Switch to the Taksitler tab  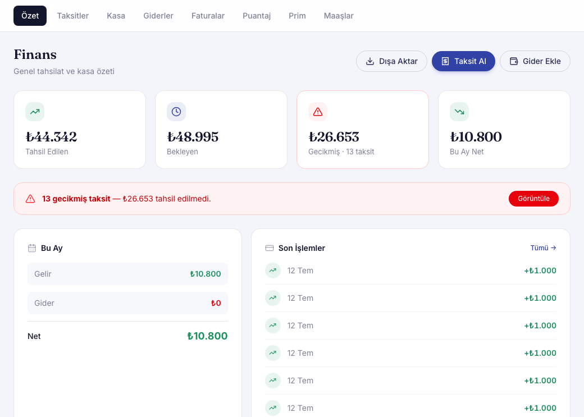73,16
